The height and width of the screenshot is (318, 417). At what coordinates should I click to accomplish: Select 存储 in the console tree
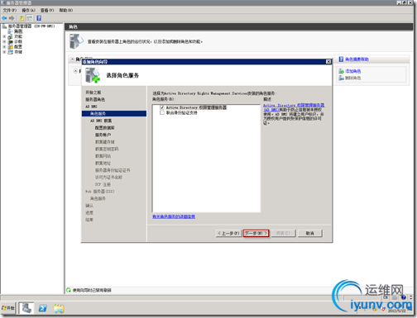click(x=18, y=52)
